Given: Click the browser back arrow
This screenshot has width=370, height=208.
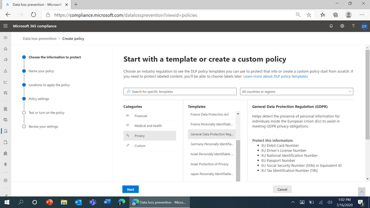Looking at the screenshot, I should (8, 15).
